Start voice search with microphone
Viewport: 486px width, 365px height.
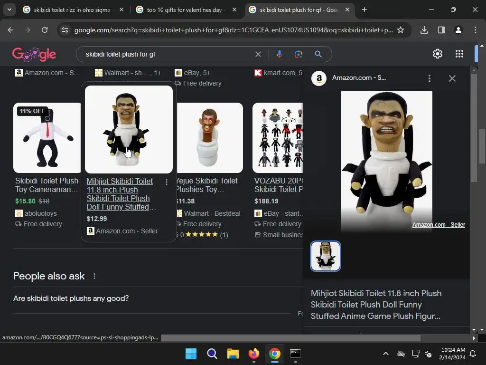coord(279,54)
